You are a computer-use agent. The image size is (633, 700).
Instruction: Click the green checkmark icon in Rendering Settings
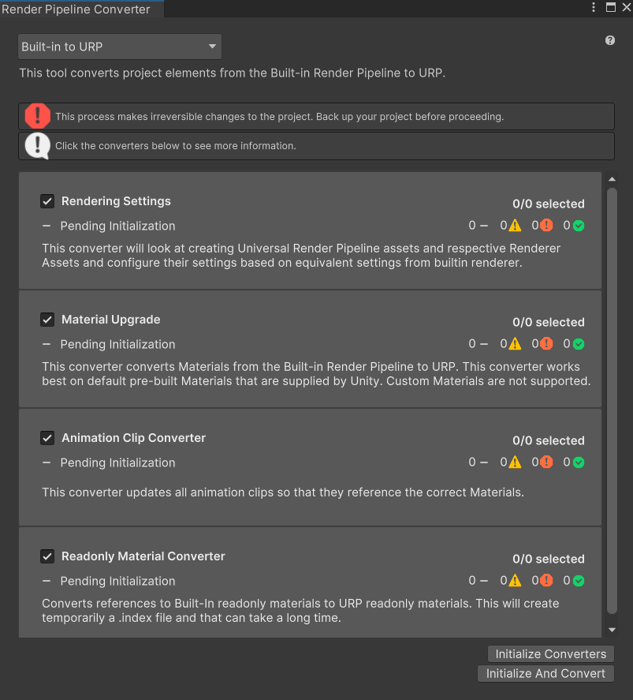click(579, 226)
